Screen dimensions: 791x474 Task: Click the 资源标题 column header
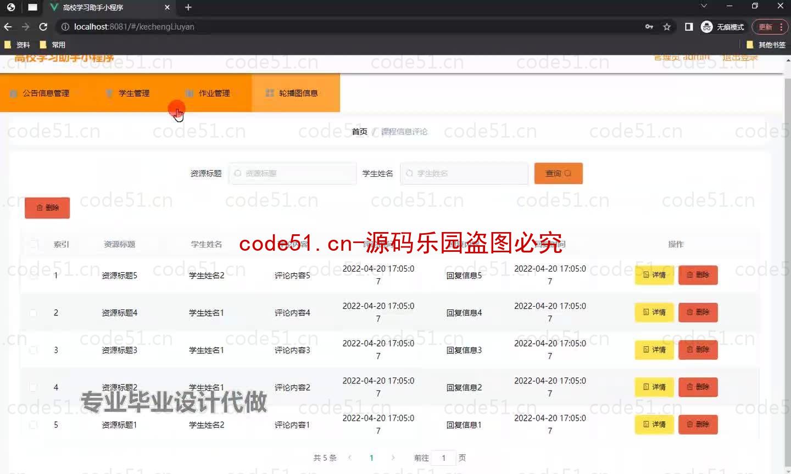click(x=120, y=244)
